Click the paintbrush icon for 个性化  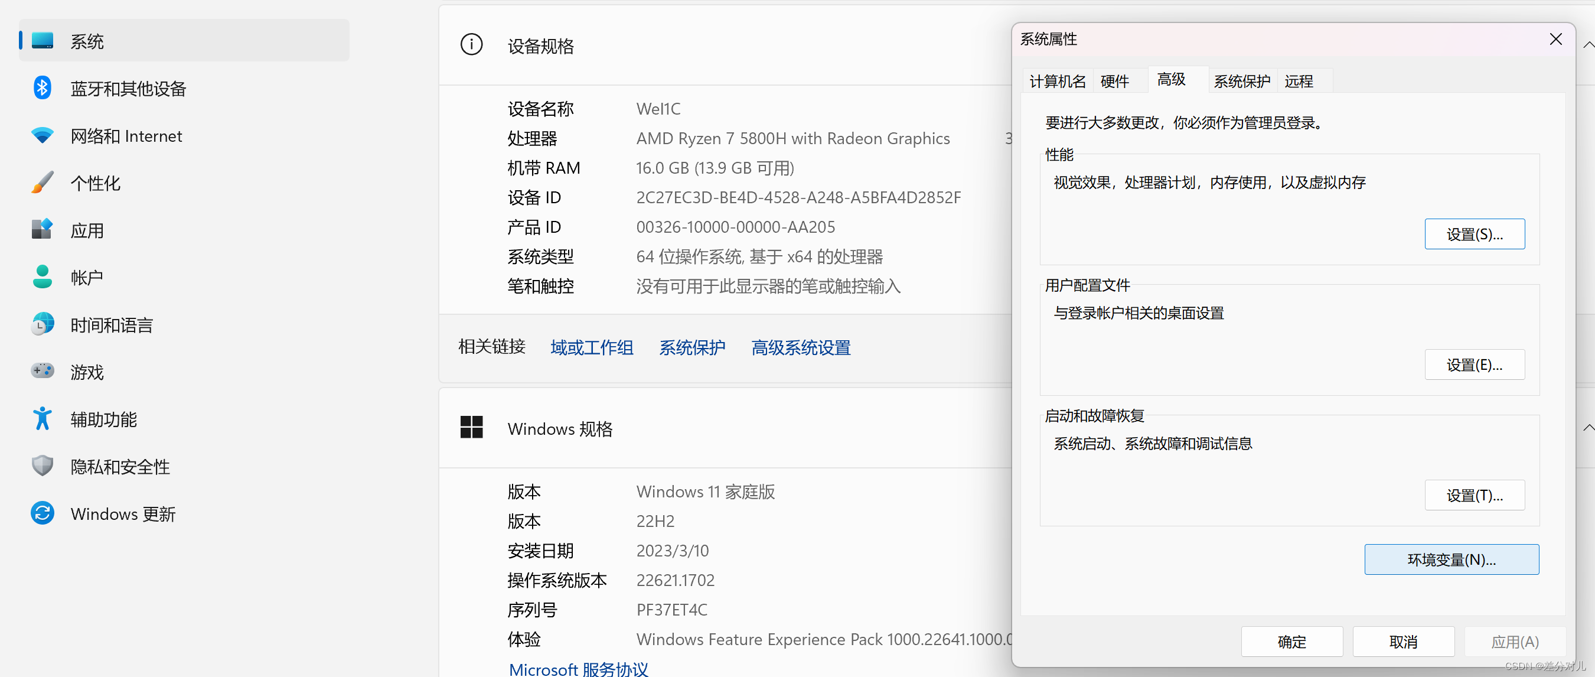coord(42,182)
